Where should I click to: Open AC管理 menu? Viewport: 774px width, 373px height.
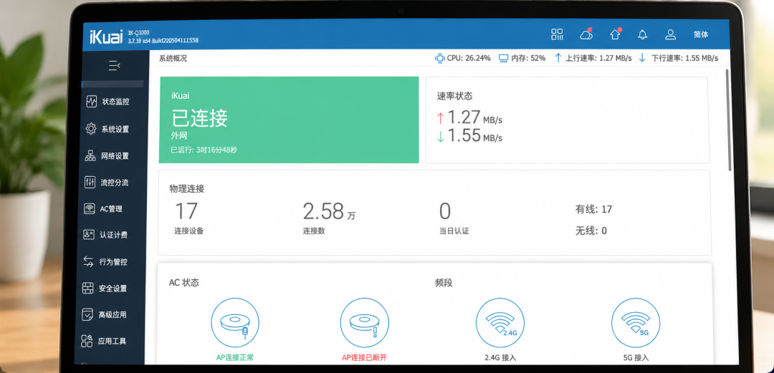112,209
